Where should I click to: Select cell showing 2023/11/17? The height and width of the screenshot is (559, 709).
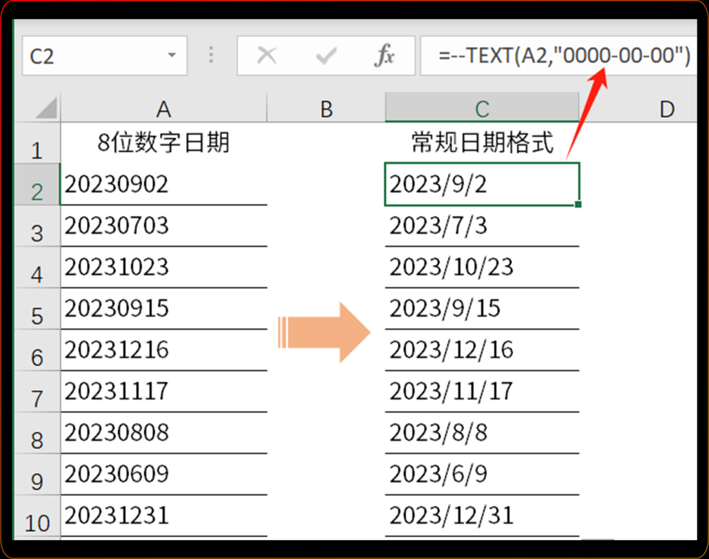[482, 392]
